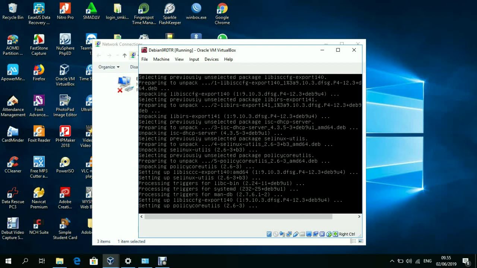Screen dimensions: 477x268
Task: Open AOMEI Partition desktop icon
Action: [x=13, y=45]
